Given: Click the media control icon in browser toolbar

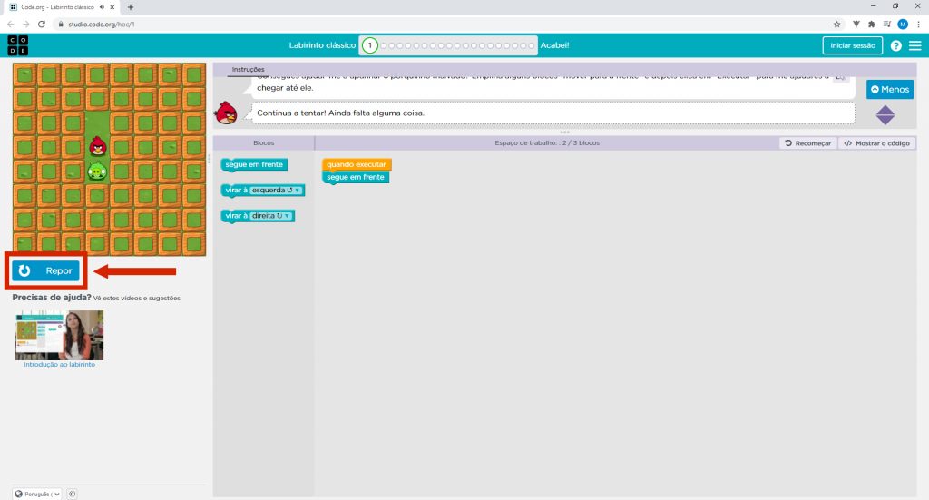Looking at the screenshot, I should click(887, 25).
